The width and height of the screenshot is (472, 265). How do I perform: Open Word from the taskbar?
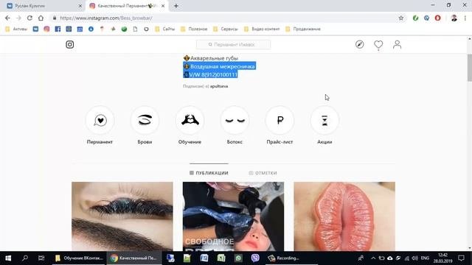(x=204, y=258)
